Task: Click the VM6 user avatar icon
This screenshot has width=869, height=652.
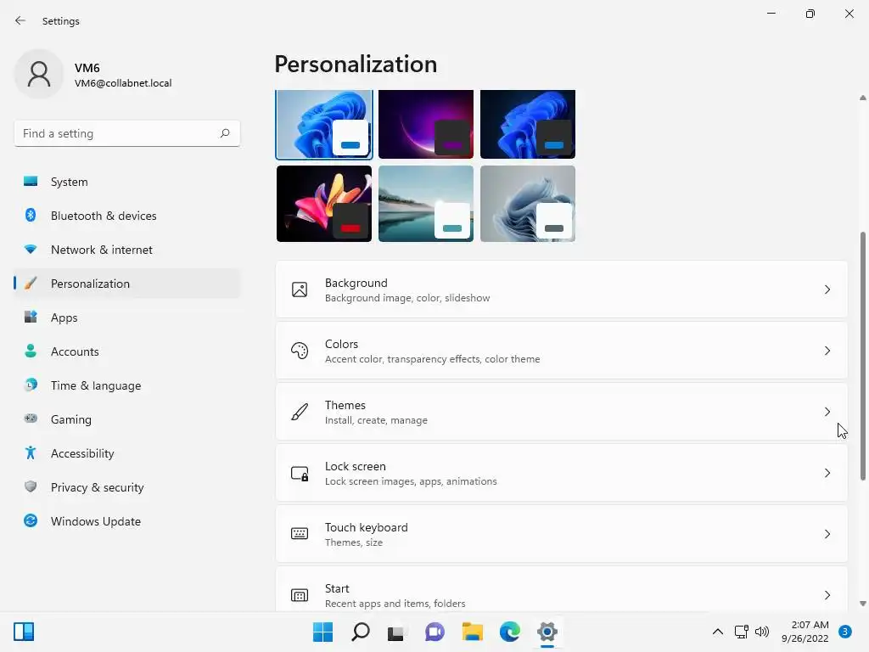Action: (x=39, y=74)
